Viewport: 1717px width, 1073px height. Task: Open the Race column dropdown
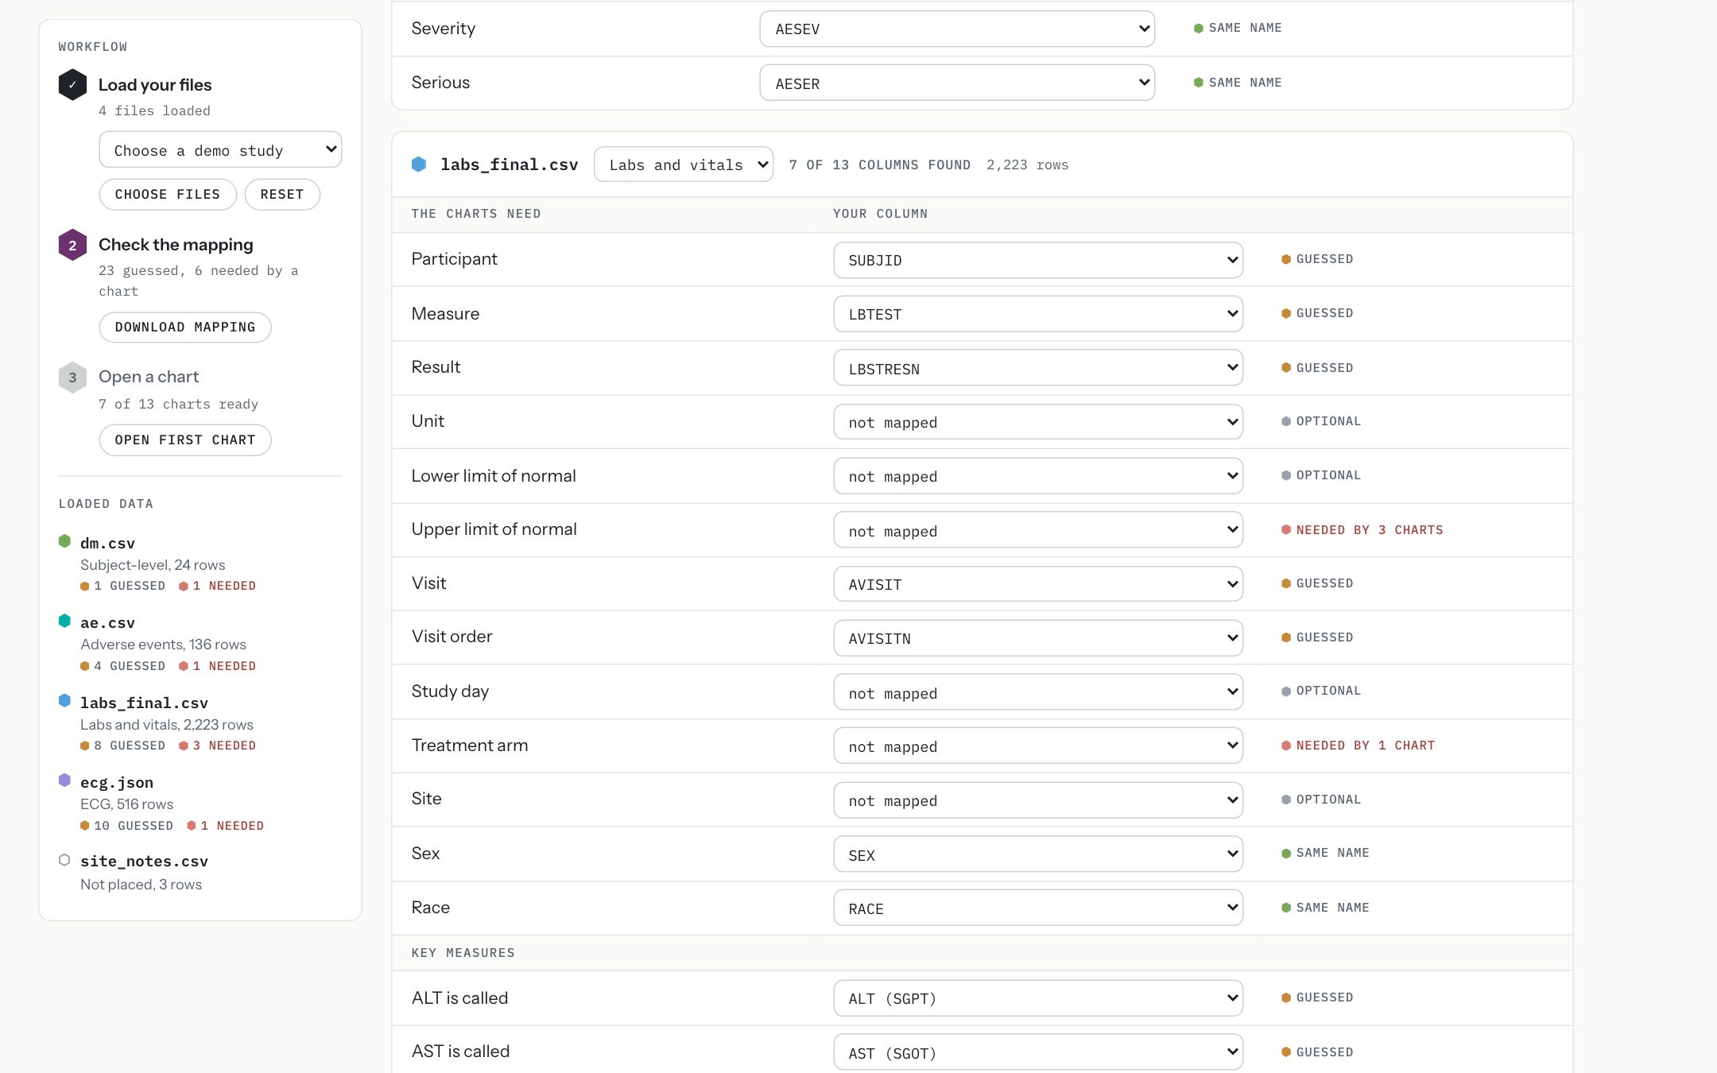1038,908
